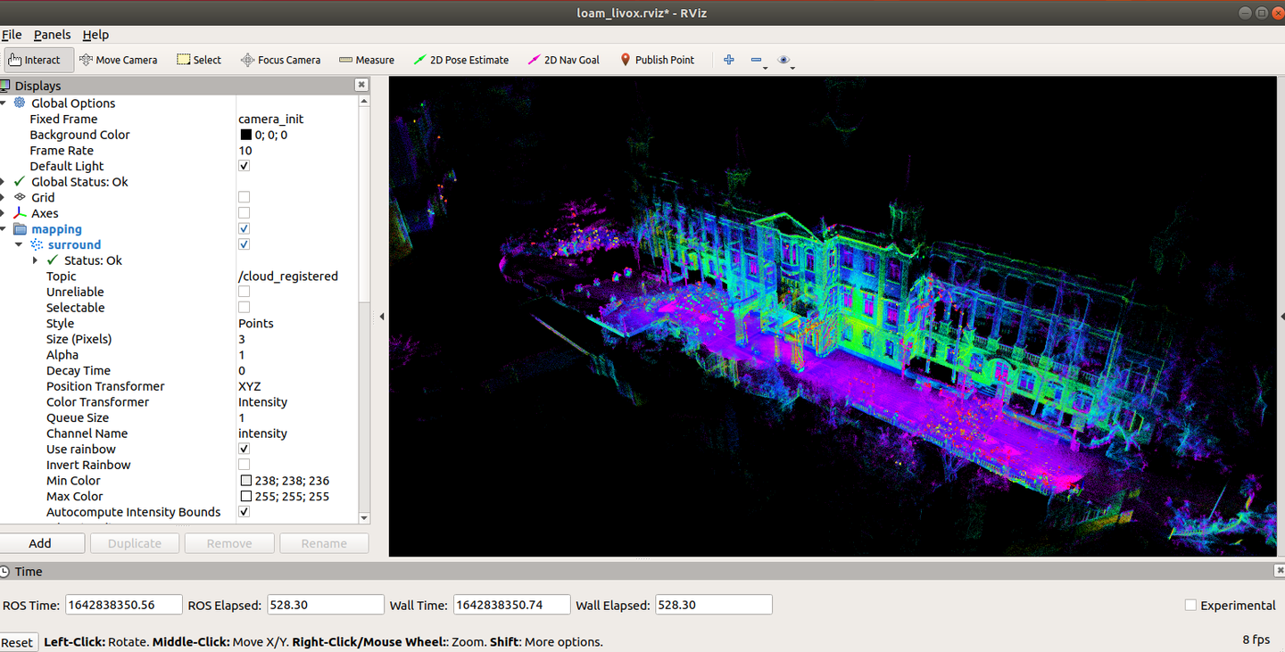
Task: Activate the Move Camera tool
Action: pyautogui.click(x=118, y=60)
